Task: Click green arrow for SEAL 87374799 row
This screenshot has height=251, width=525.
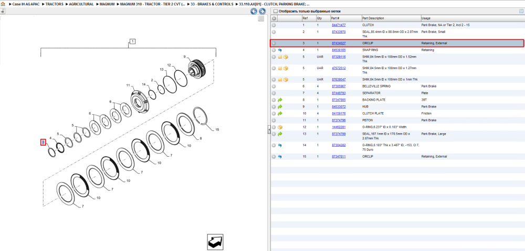Action: tap(280, 134)
